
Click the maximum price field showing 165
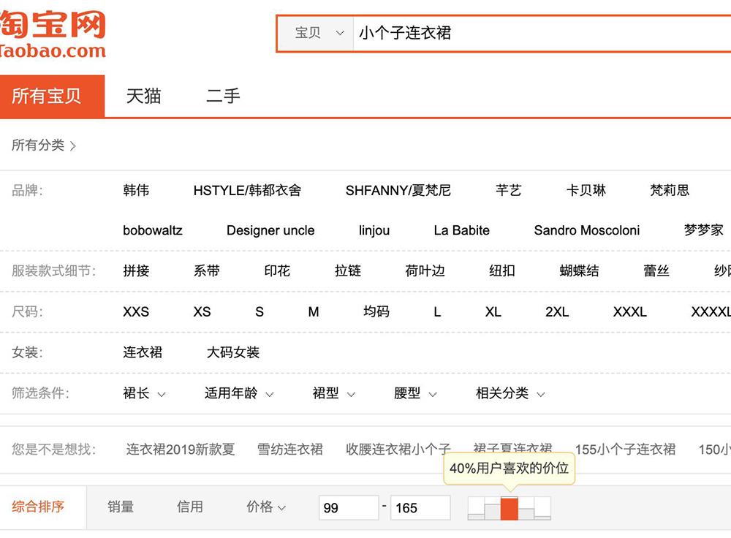(420, 507)
